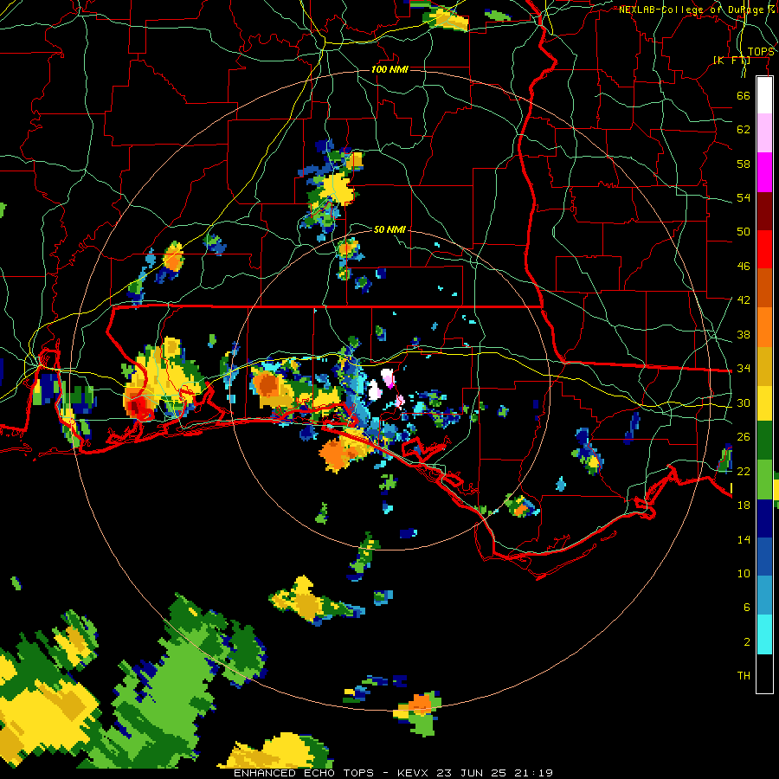Click the 42 legend value
The image size is (779, 779).
tap(744, 300)
